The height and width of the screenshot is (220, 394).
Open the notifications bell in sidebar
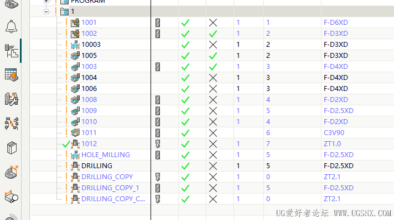pyautogui.click(x=11, y=26)
